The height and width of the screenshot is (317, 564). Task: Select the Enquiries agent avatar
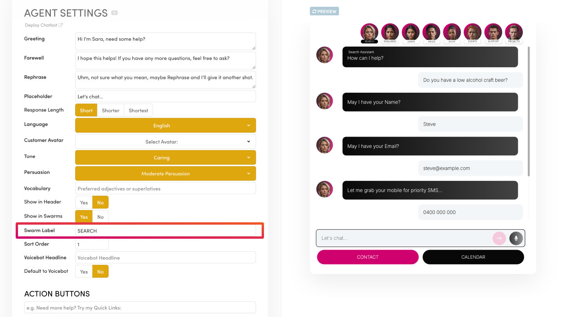390,32
